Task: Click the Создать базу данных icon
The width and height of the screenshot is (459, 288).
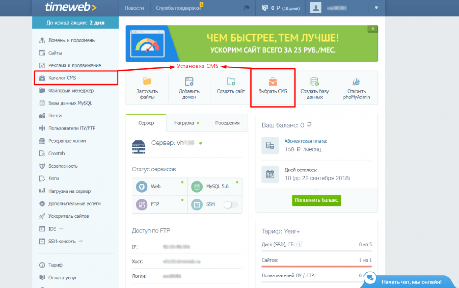Action: (x=314, y=81)
